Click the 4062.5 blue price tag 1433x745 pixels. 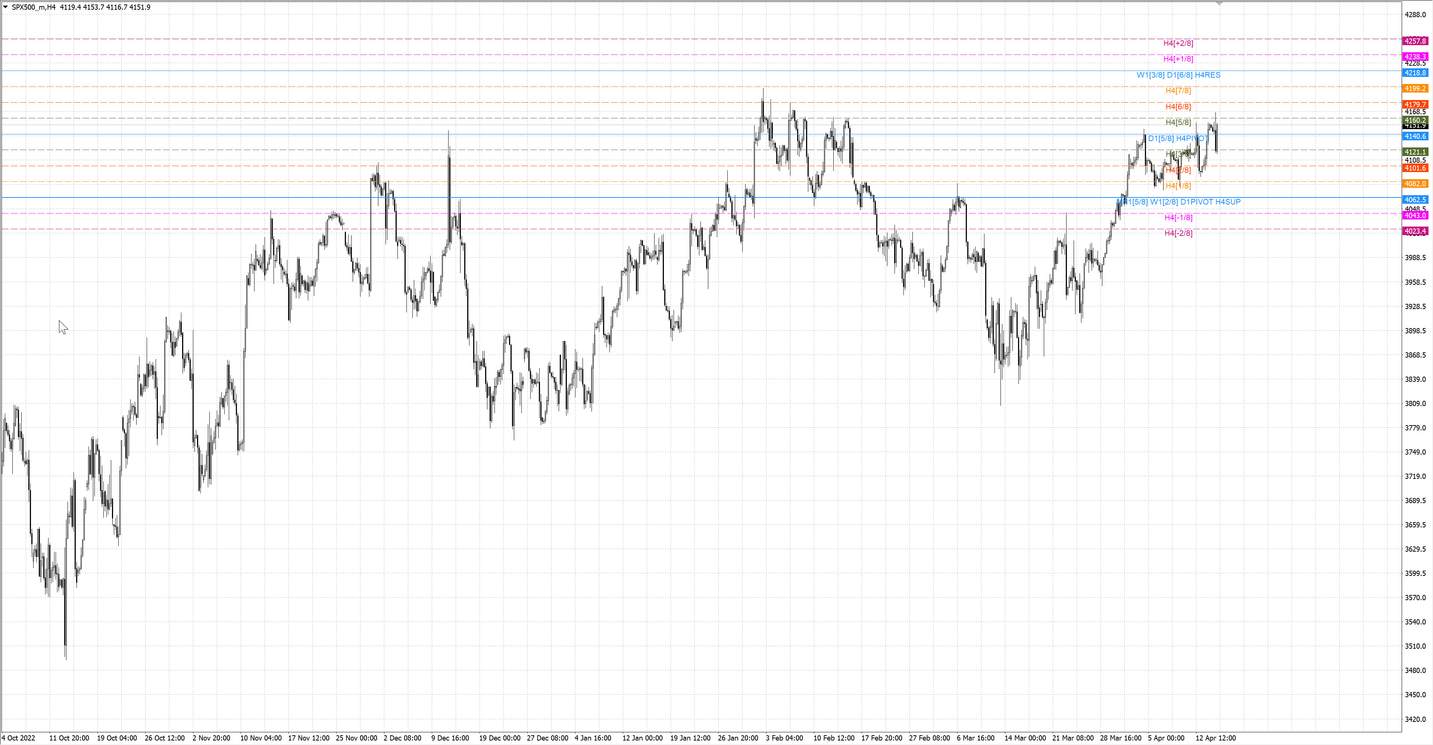tap(1415, 200)
